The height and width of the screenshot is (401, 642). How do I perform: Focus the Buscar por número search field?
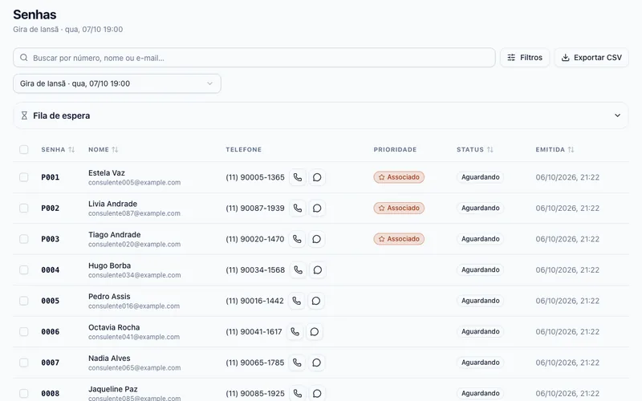click(254, 58)
